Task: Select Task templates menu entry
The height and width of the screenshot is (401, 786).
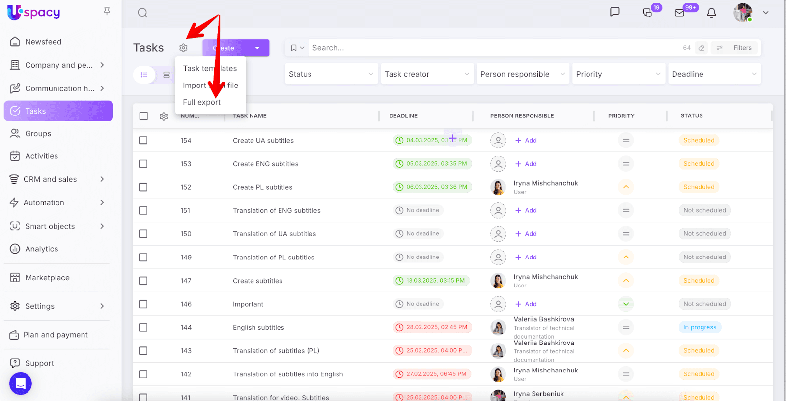Action: [210, 69]
